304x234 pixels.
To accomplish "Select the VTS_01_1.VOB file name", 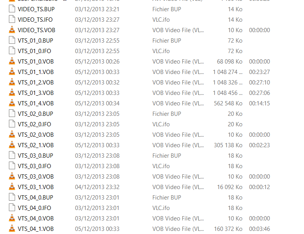I will (x=36, y=72).
